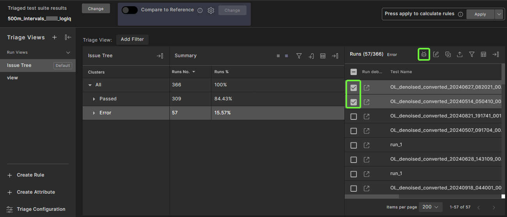Click the export upload icon in Runs panel
This screenshot has height=217, width=507.
tap(460, 54)
